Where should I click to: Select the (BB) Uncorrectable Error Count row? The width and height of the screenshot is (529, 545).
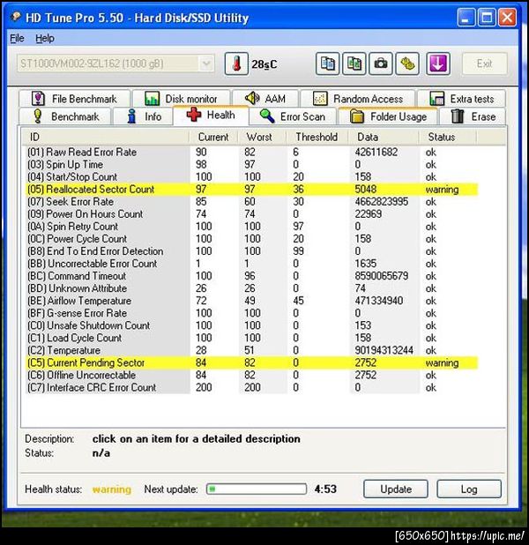[252, 264]
